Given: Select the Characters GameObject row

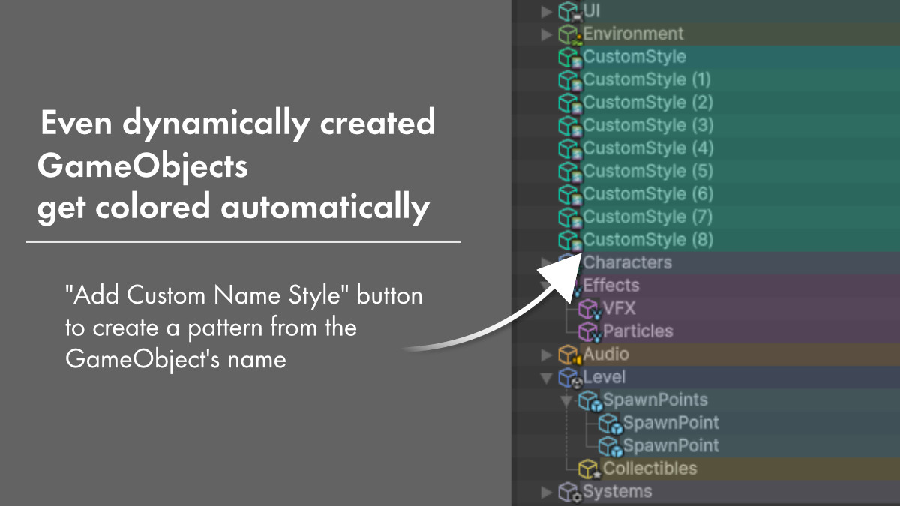Looking at the screenshot, I should tap(627, 263).
